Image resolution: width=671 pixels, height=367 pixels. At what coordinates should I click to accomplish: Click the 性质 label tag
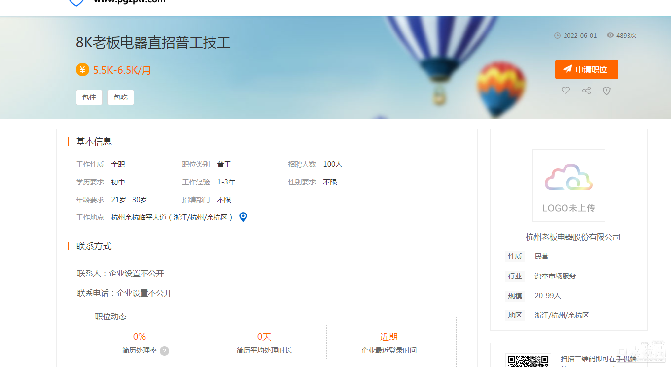pos(515,257)
